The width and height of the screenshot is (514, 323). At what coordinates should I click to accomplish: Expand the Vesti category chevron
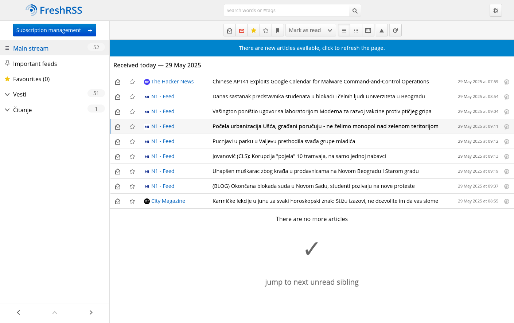pos(7,94)
